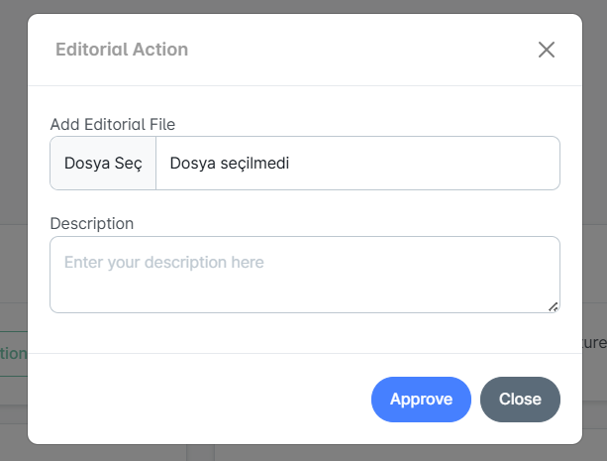Viewport: 607px width, 461px height.
Task: Select the partially hidden tab behind dialog's left edge
Action: pos(13,353)
